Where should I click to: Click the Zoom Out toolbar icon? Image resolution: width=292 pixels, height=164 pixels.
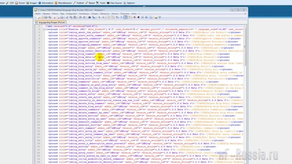coord(104,17)
